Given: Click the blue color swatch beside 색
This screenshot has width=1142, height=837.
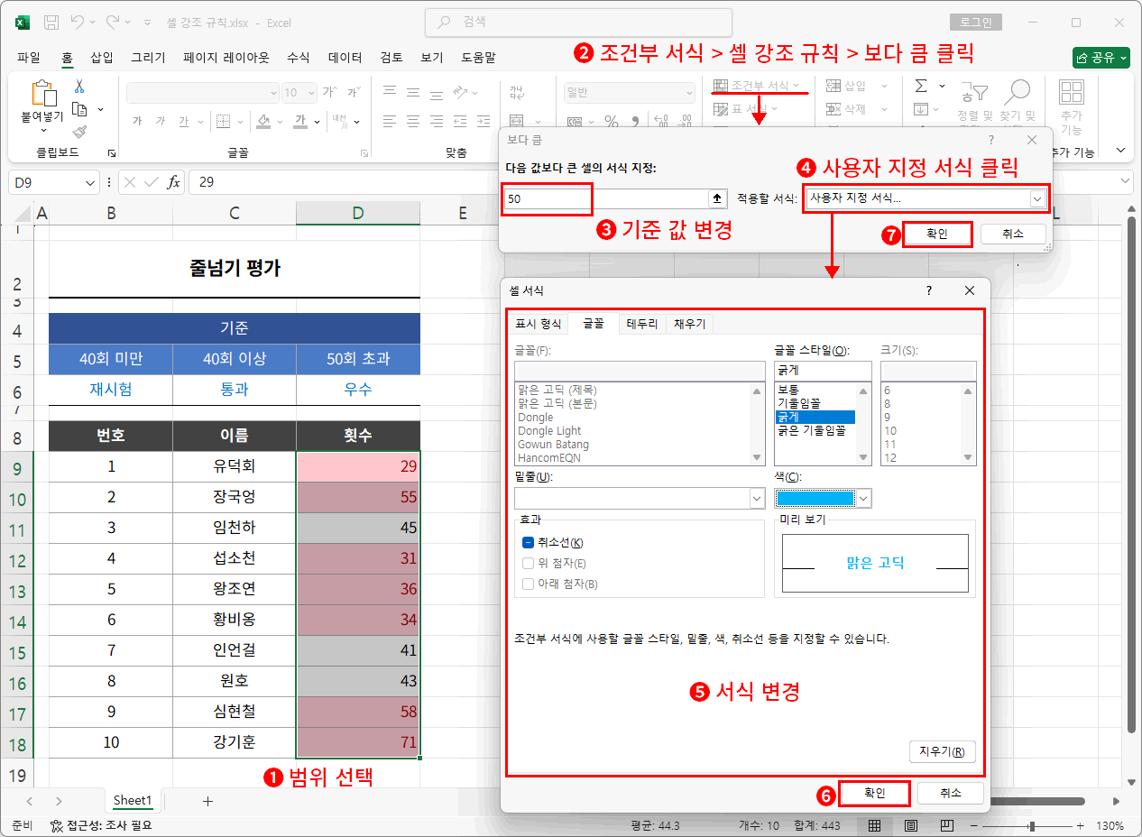Looking at the screenshot, I should click(815, 498).
